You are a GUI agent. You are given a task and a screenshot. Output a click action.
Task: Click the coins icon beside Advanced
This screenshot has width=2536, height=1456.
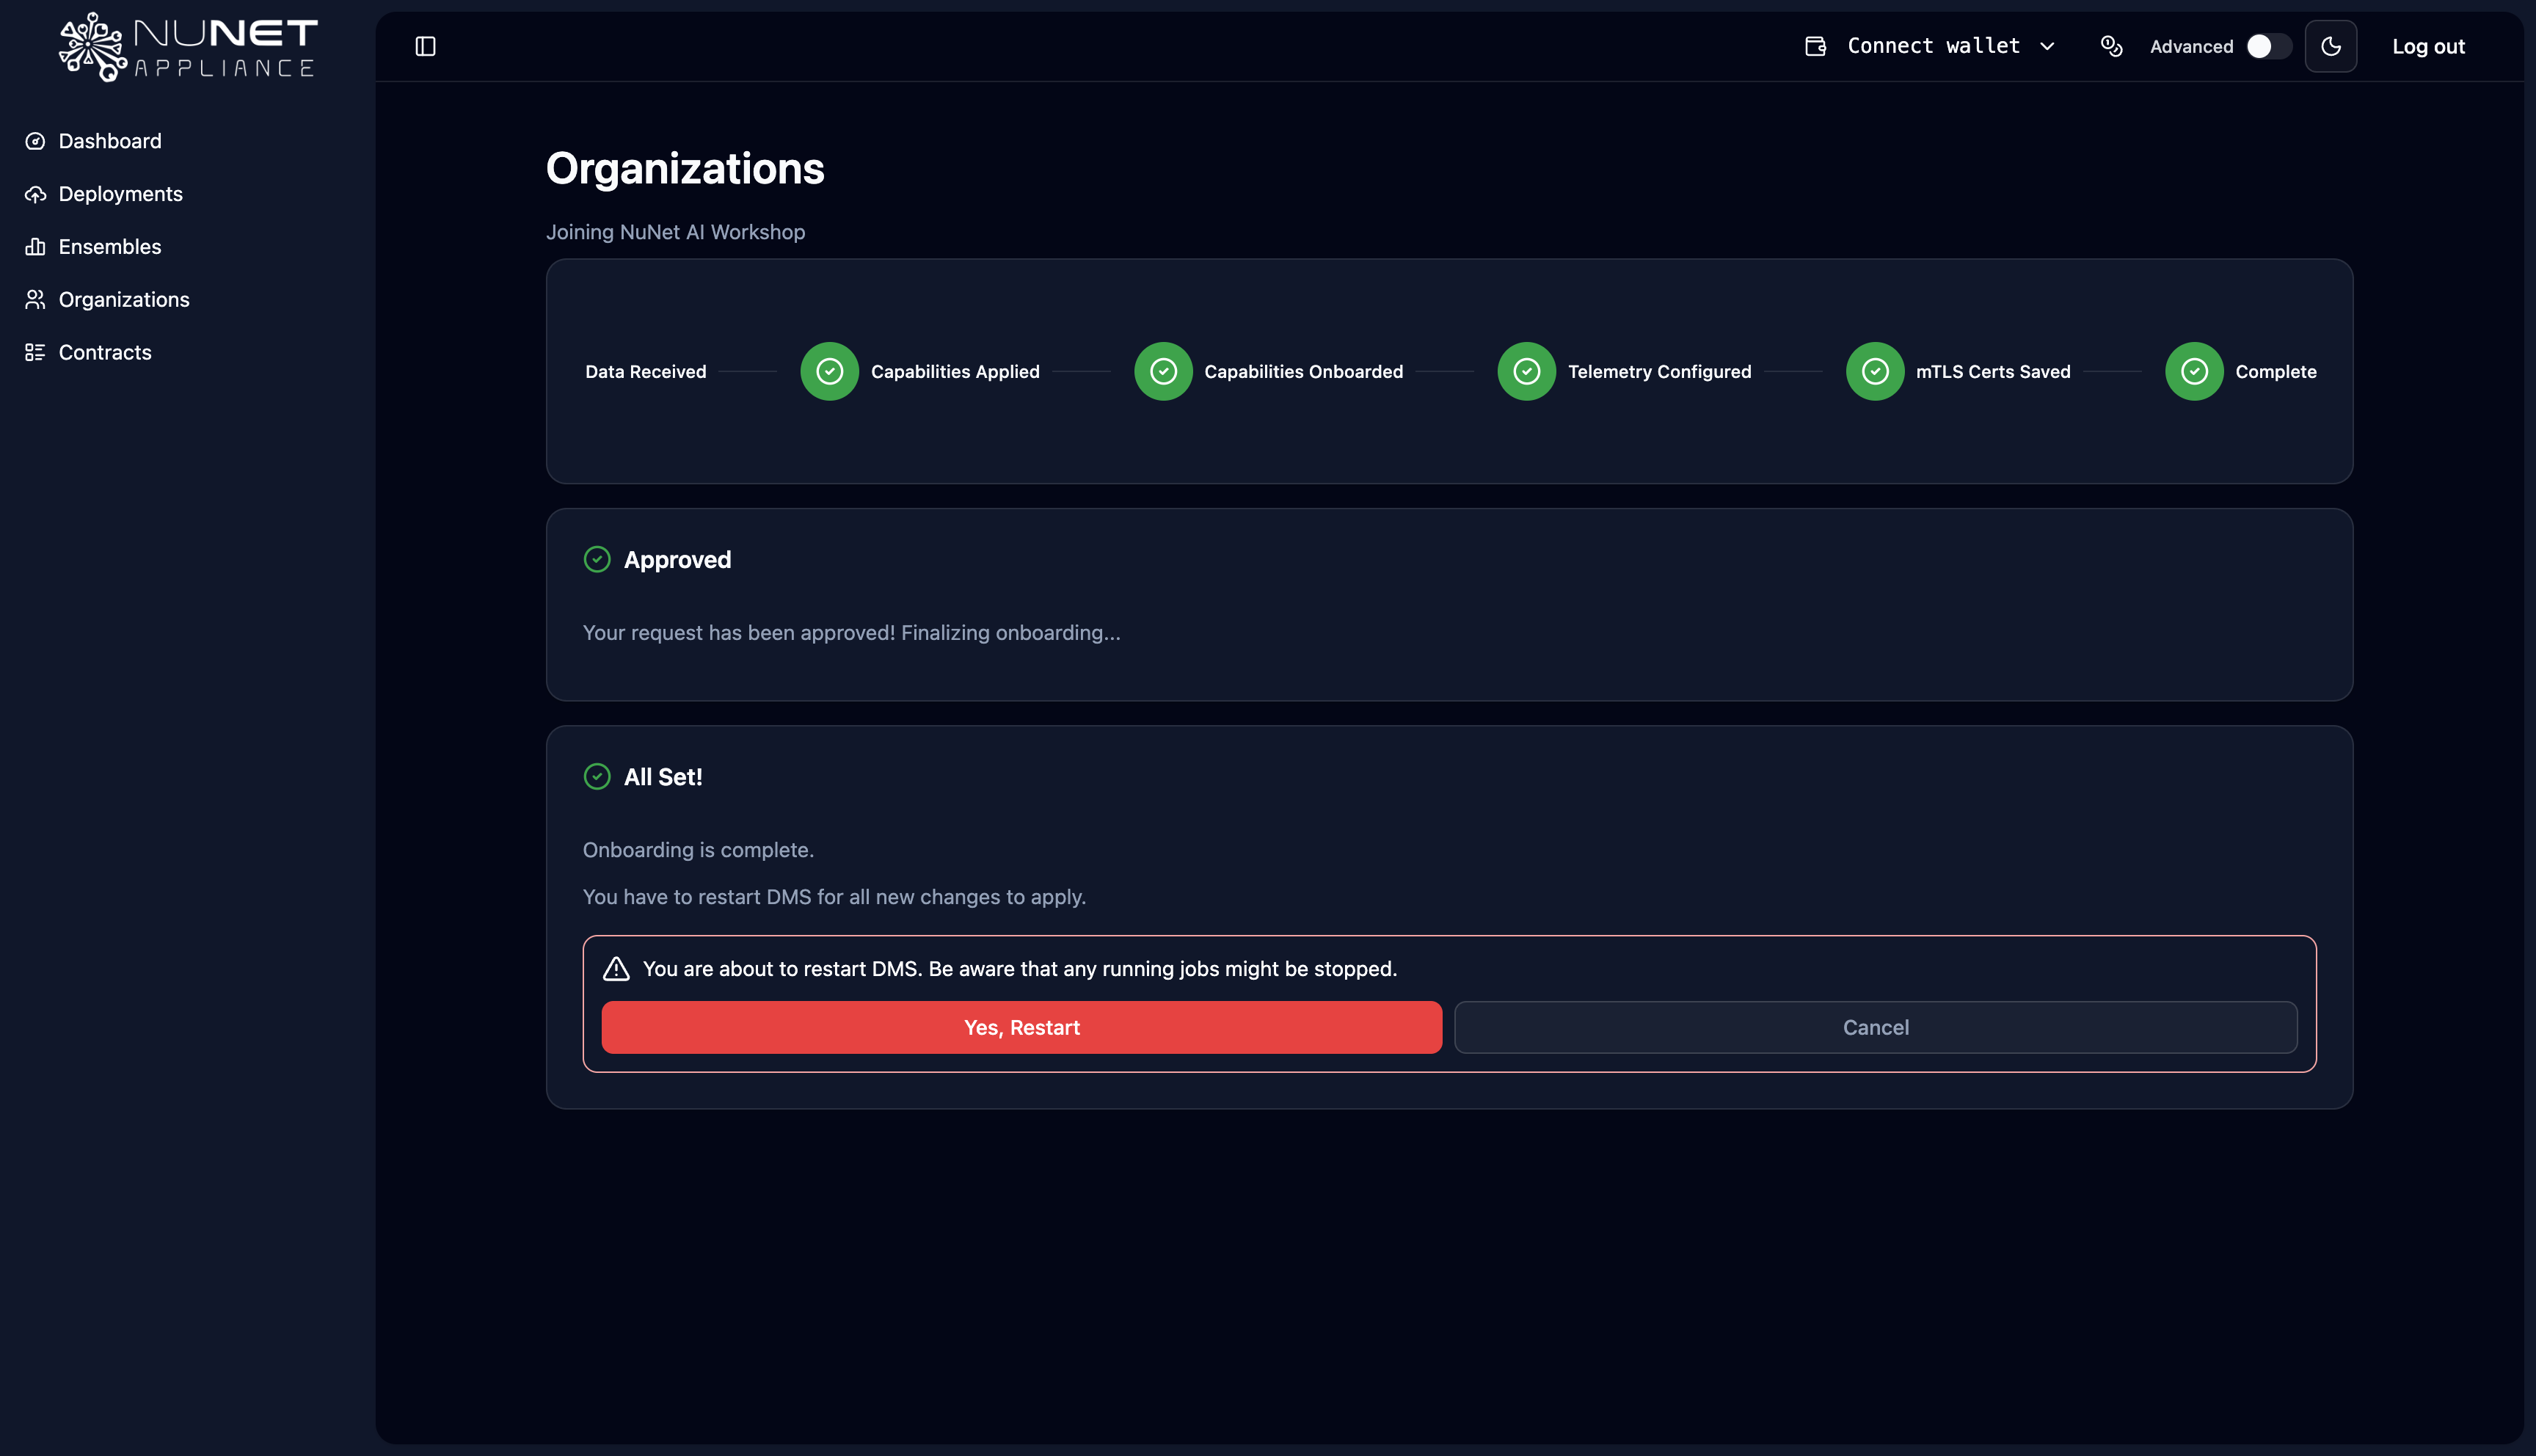pos(2111,46)
